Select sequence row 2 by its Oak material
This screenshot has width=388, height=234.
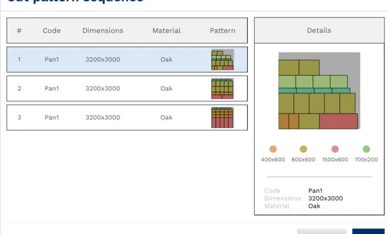coord(167,89)
